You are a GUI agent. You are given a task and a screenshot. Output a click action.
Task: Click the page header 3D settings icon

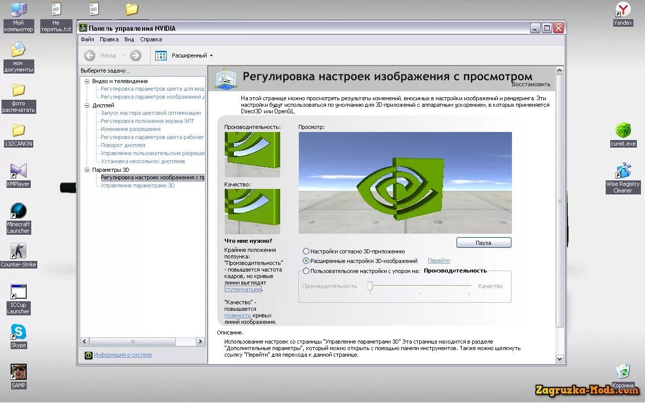point(225,79)
